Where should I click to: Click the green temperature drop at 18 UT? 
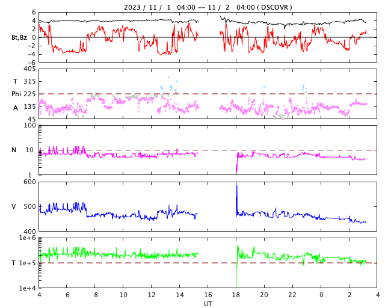[236, 275]
